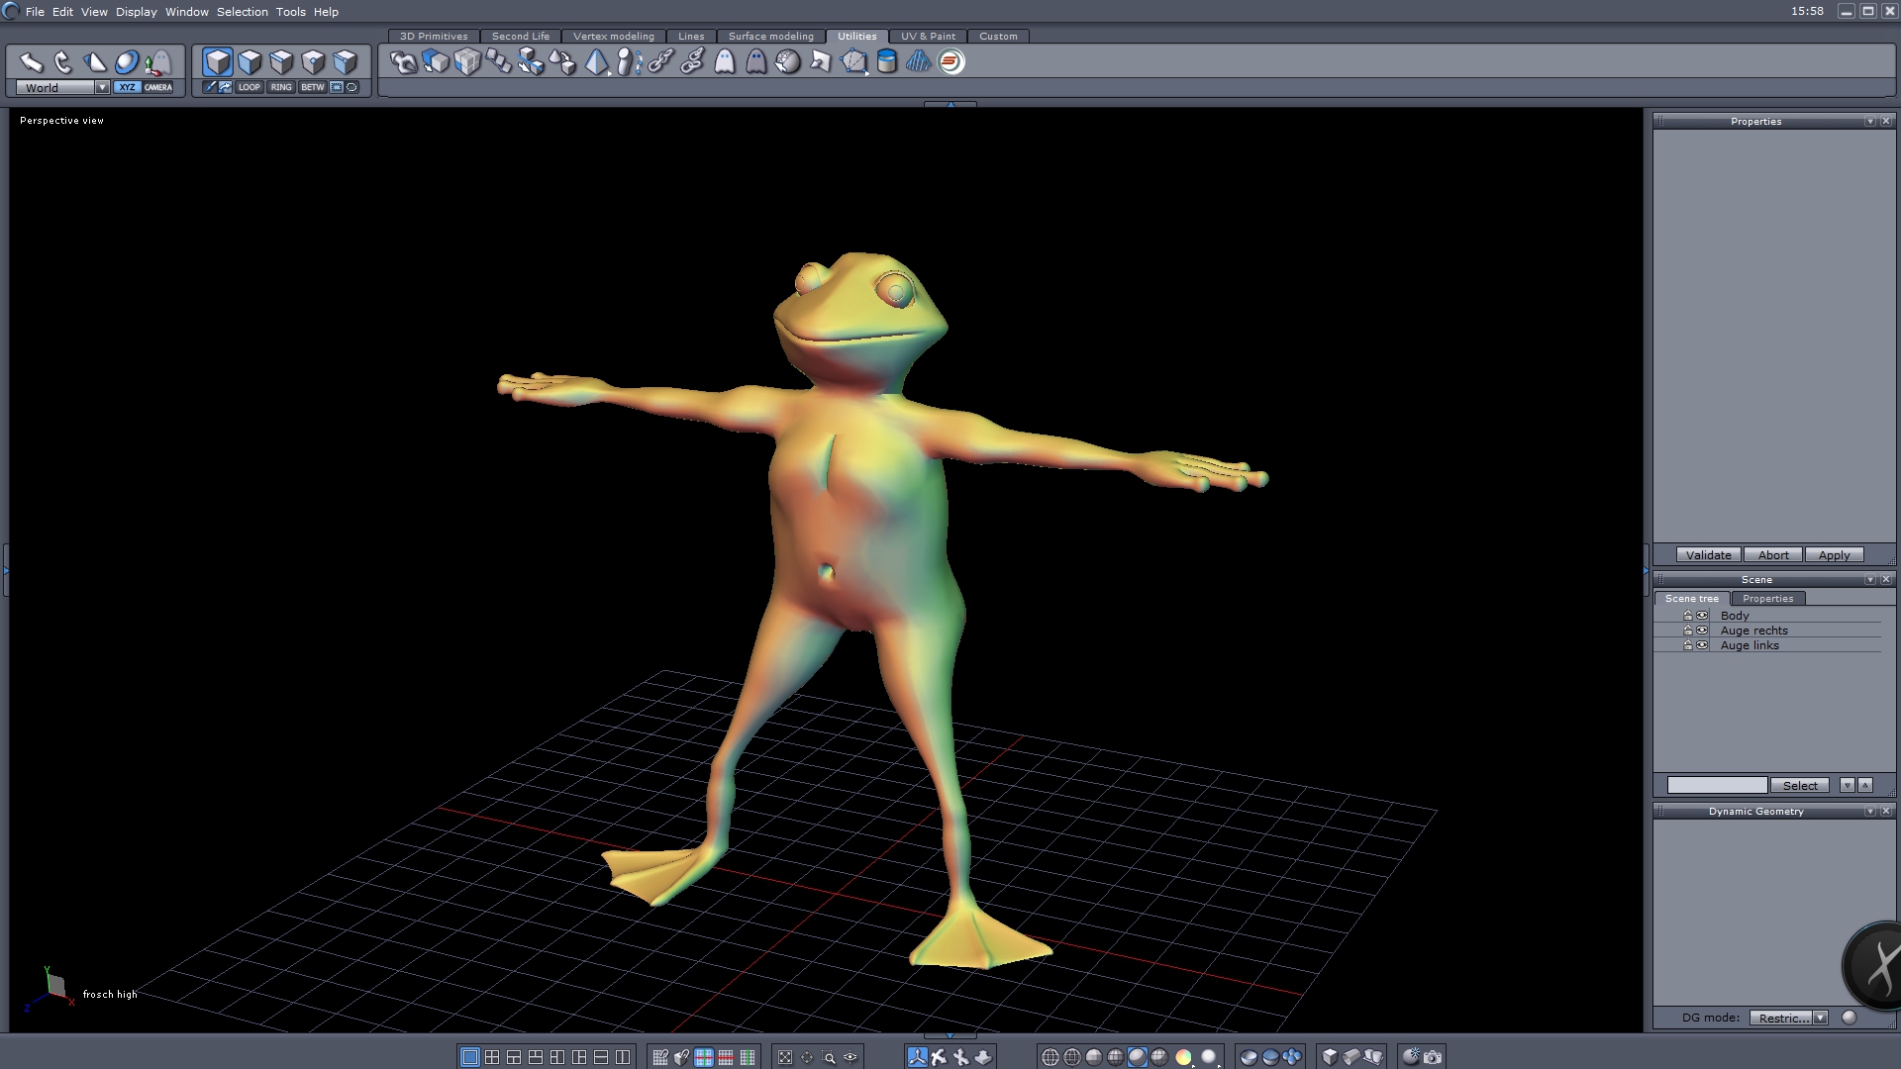The width and height of the screenshot is (1901, 1069).
Task: Click the Select button in Scene panel
Action: tap(1799, 785)
